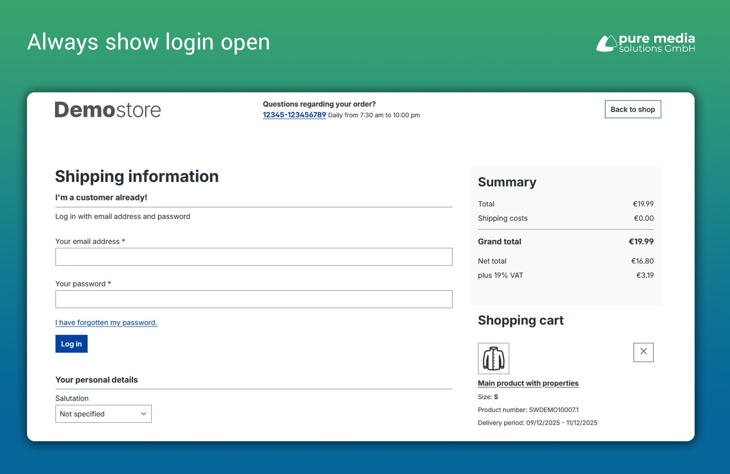Viewport: 730px width, 474px height.
Task: Select the Salutation chevron arrow
Action: point(143,414)
